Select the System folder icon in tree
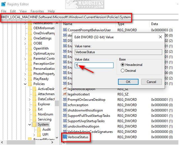This screenshot has height=145, width=179. 35,124
